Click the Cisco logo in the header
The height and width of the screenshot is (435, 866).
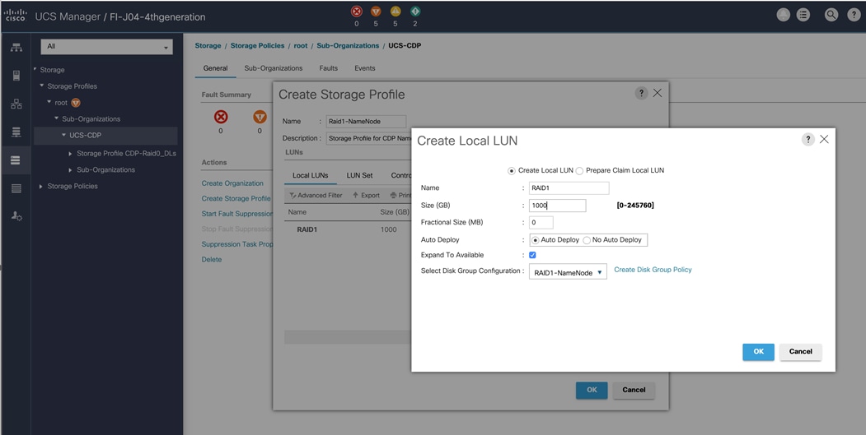pyautogui.click(x=15, y=16)
